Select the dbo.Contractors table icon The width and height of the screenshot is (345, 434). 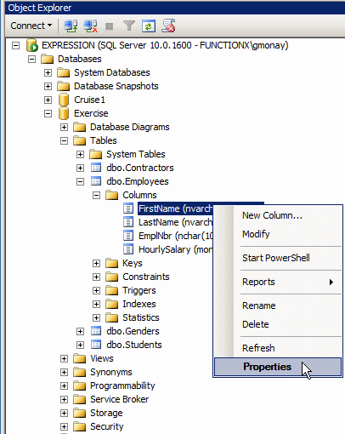(x=96, y=168)
